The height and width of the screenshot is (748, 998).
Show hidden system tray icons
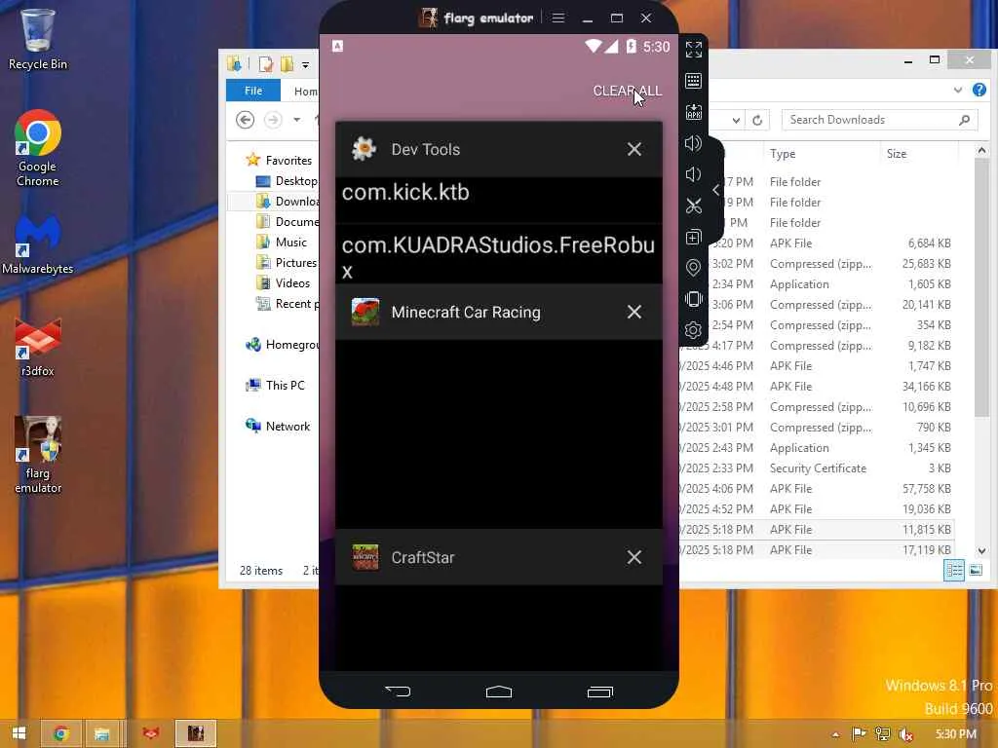(x=835, y=734)
